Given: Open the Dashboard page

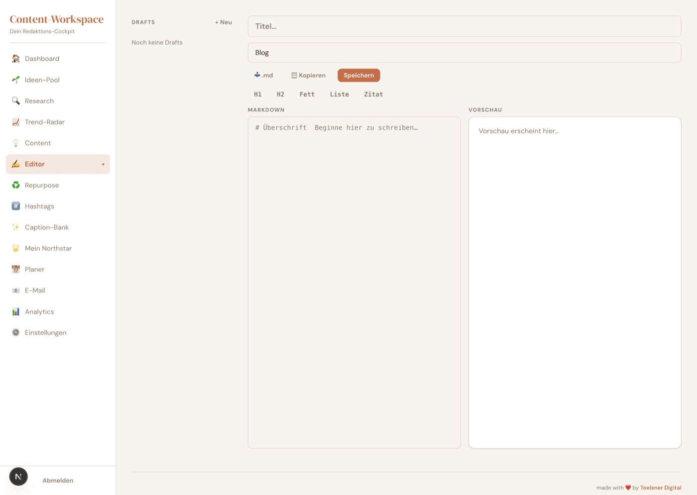Looking at the screenshot, I should (x=58, y=59).
